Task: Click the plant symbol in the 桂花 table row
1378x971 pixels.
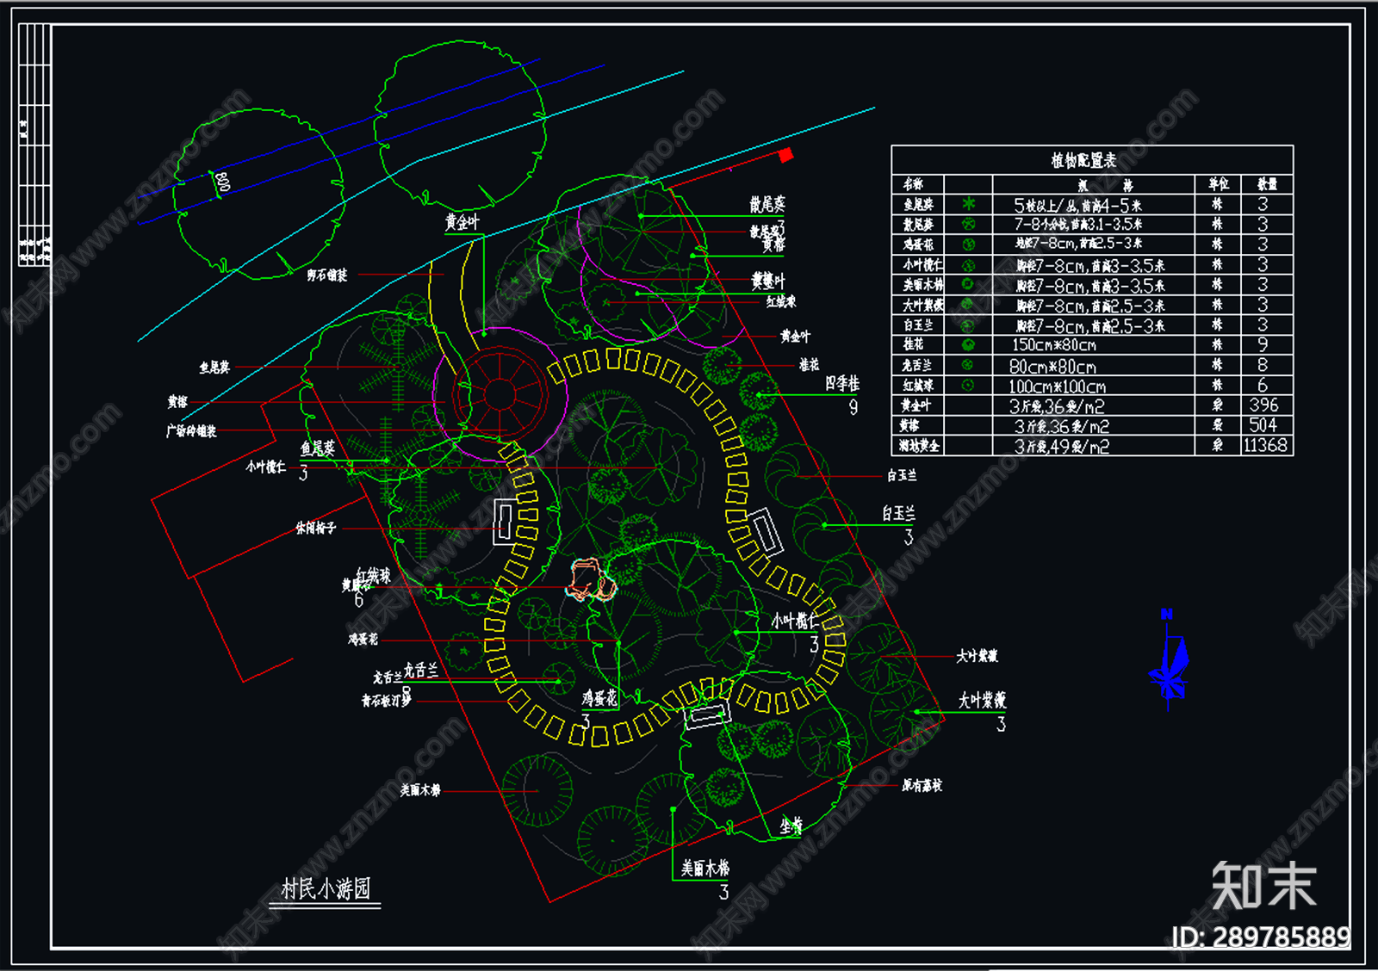Action: coord(969,345)
